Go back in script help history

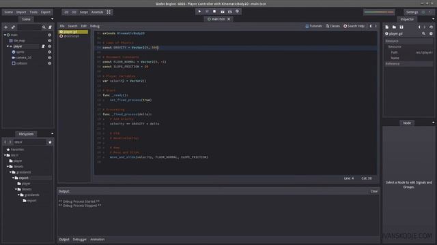click(371, 26)
